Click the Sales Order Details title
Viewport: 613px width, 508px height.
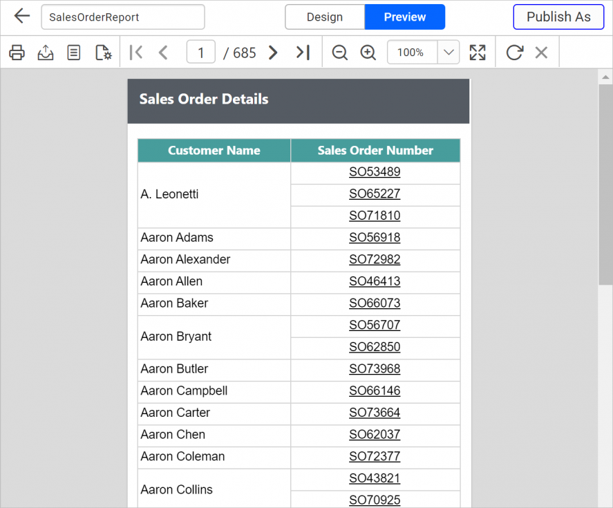pyautogui.click(x=204, y=100)
